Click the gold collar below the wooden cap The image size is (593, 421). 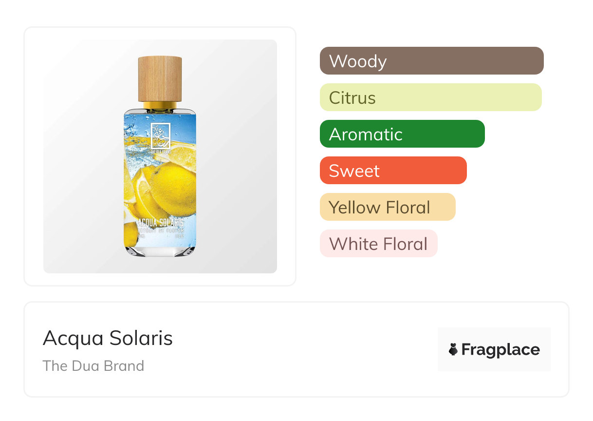[160, 105]
